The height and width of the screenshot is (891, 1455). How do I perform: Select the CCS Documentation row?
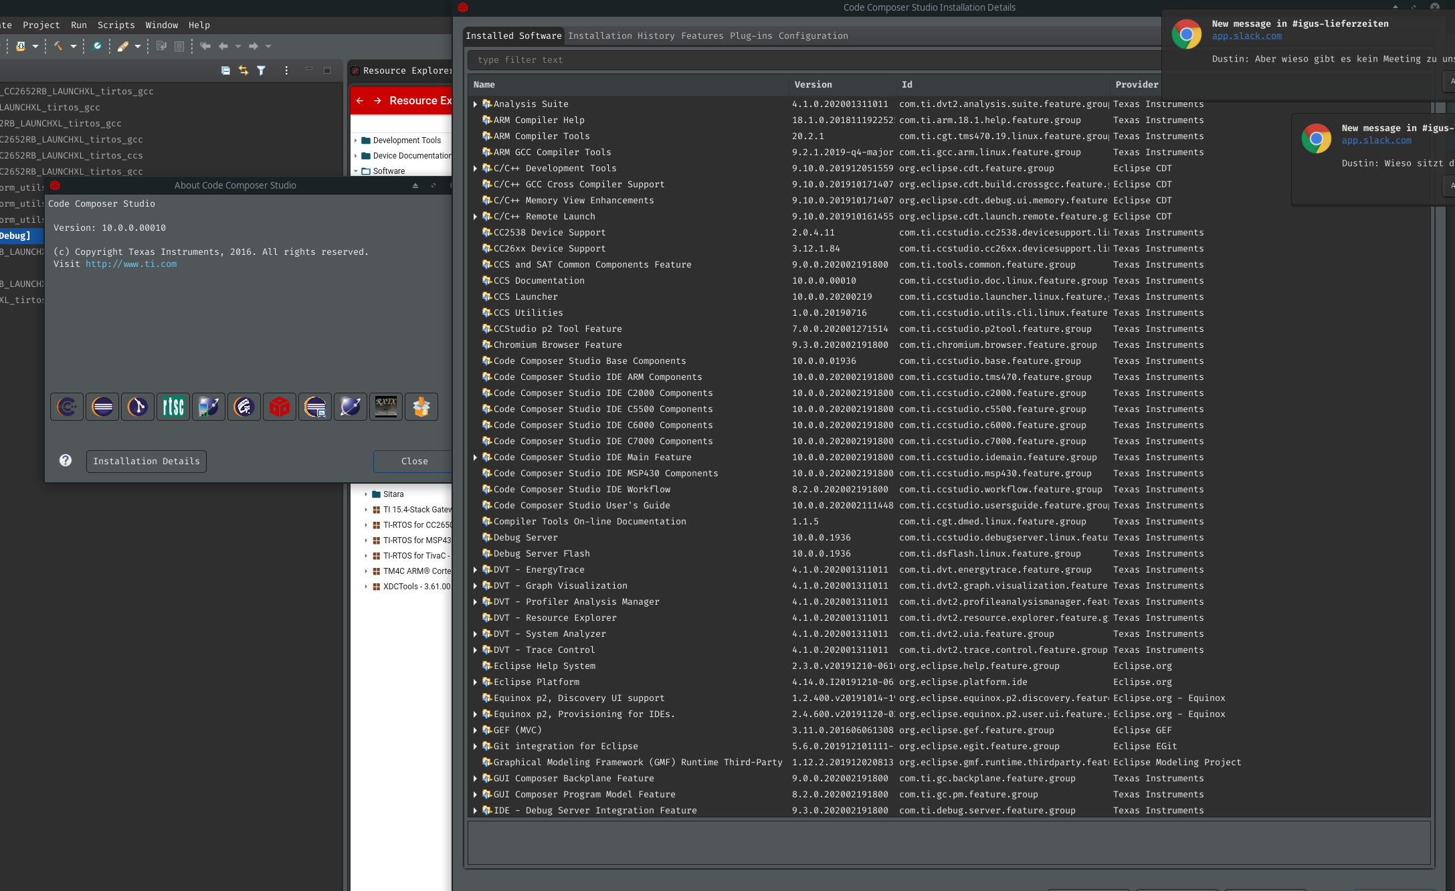949,281
